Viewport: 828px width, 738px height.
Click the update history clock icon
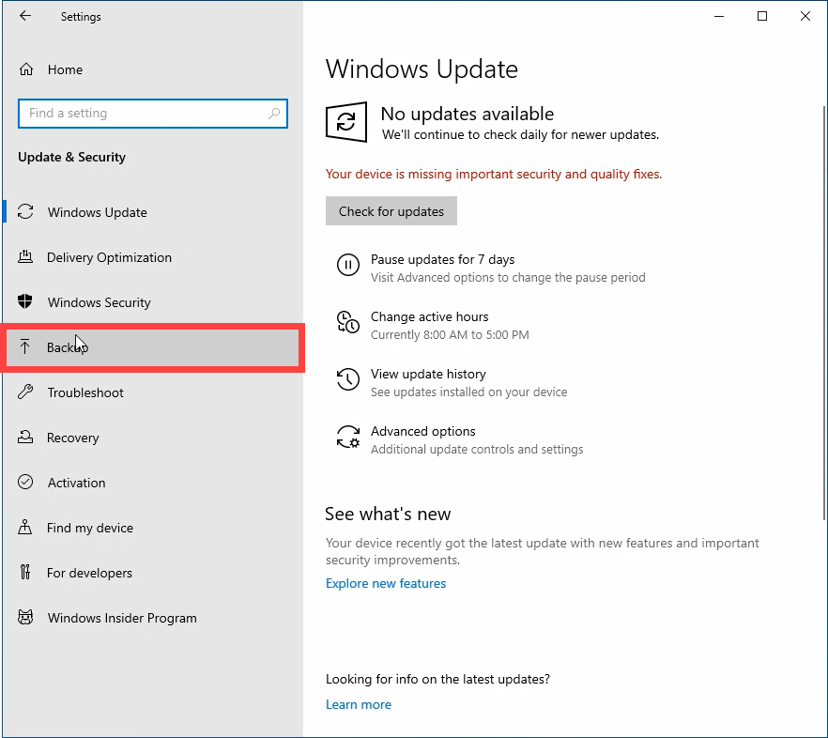pos(348,379)
